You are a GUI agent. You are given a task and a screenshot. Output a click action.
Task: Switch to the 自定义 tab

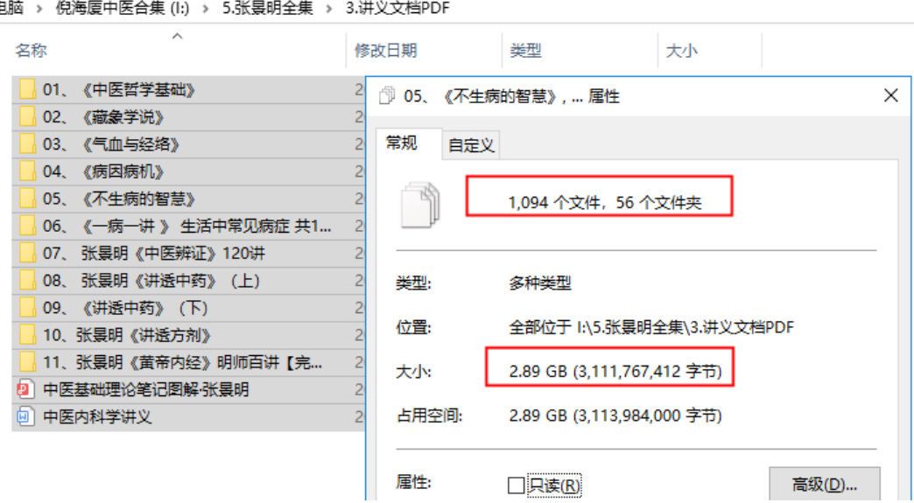click(471, 146)
